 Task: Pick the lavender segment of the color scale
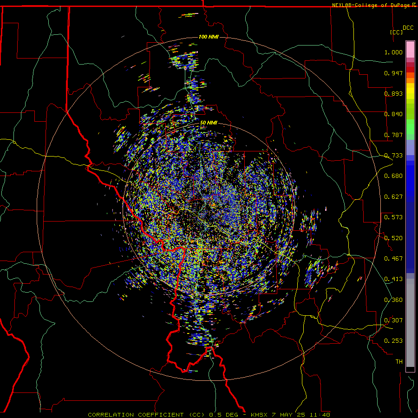pos(410,148)
